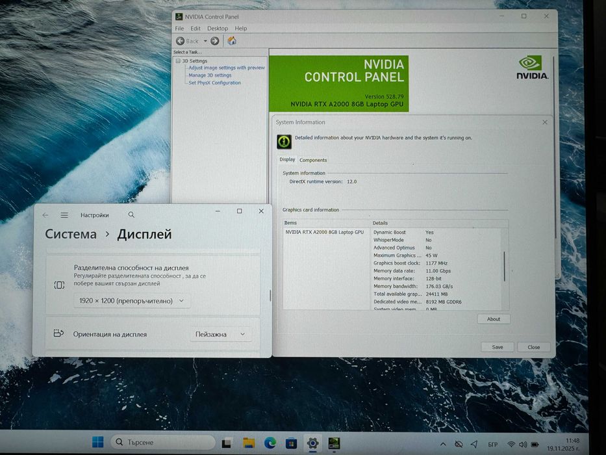The image size is (606, 455).
Task: Open the Edit menu in NVIDIA Control Panel
Action: 196,28
